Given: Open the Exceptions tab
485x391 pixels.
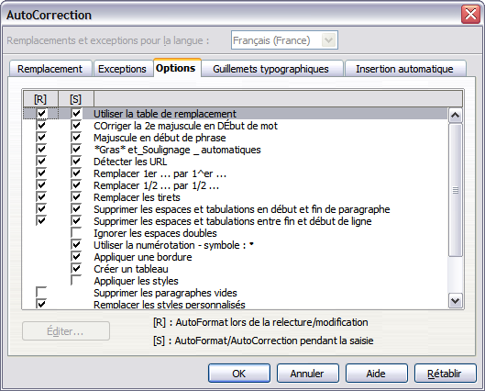Looking at the screenshot, I should pyautogui.click(x=122, y=69).
